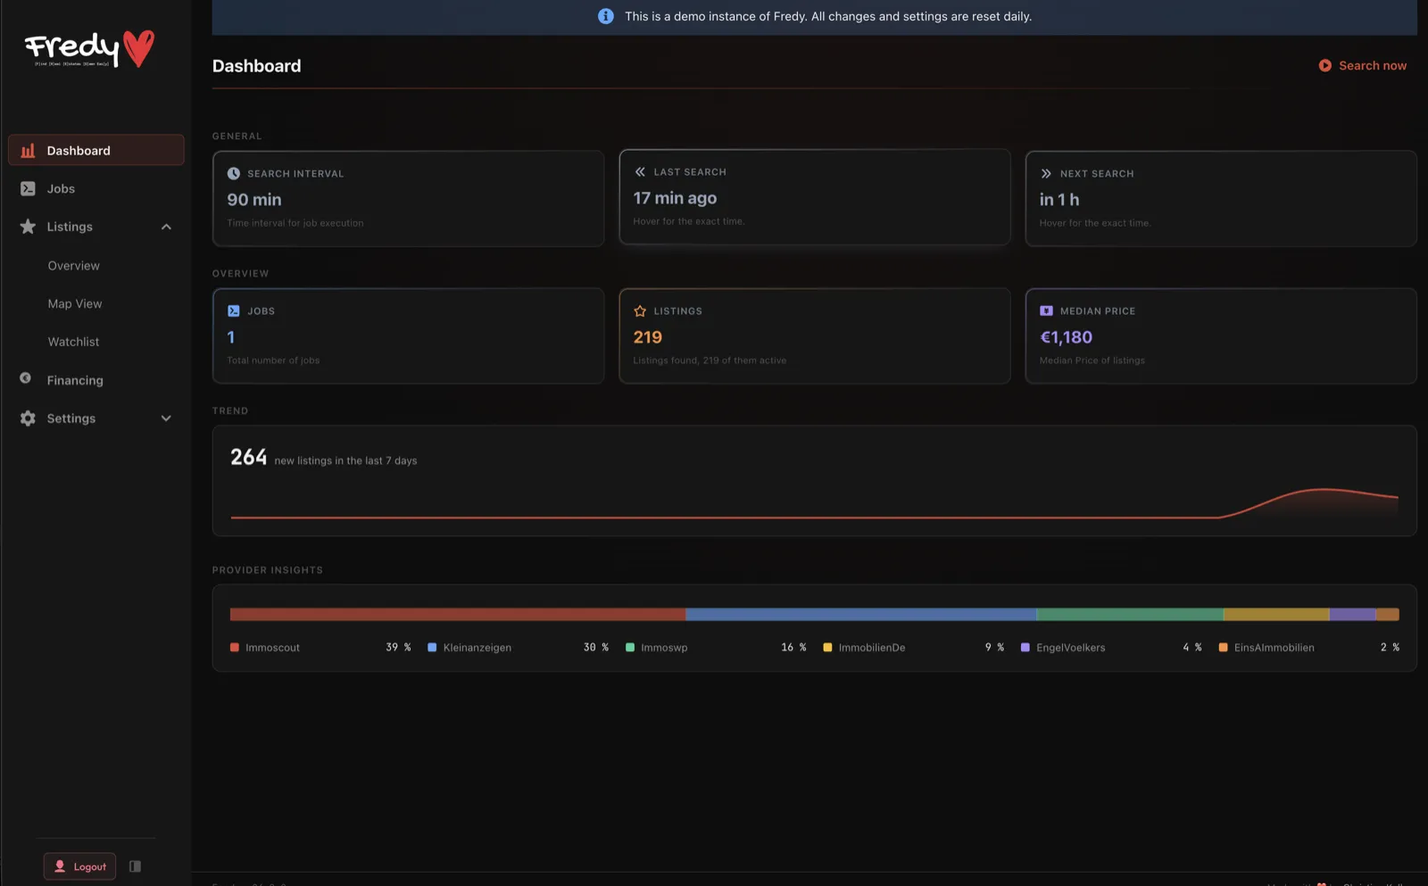Open Listings Overview submenu item

(x=74, y=266)
